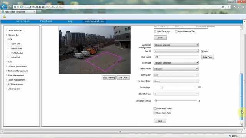The image size is (246, 138).
Task: Open the Identify Type dropdown
Action: (176, 94)
